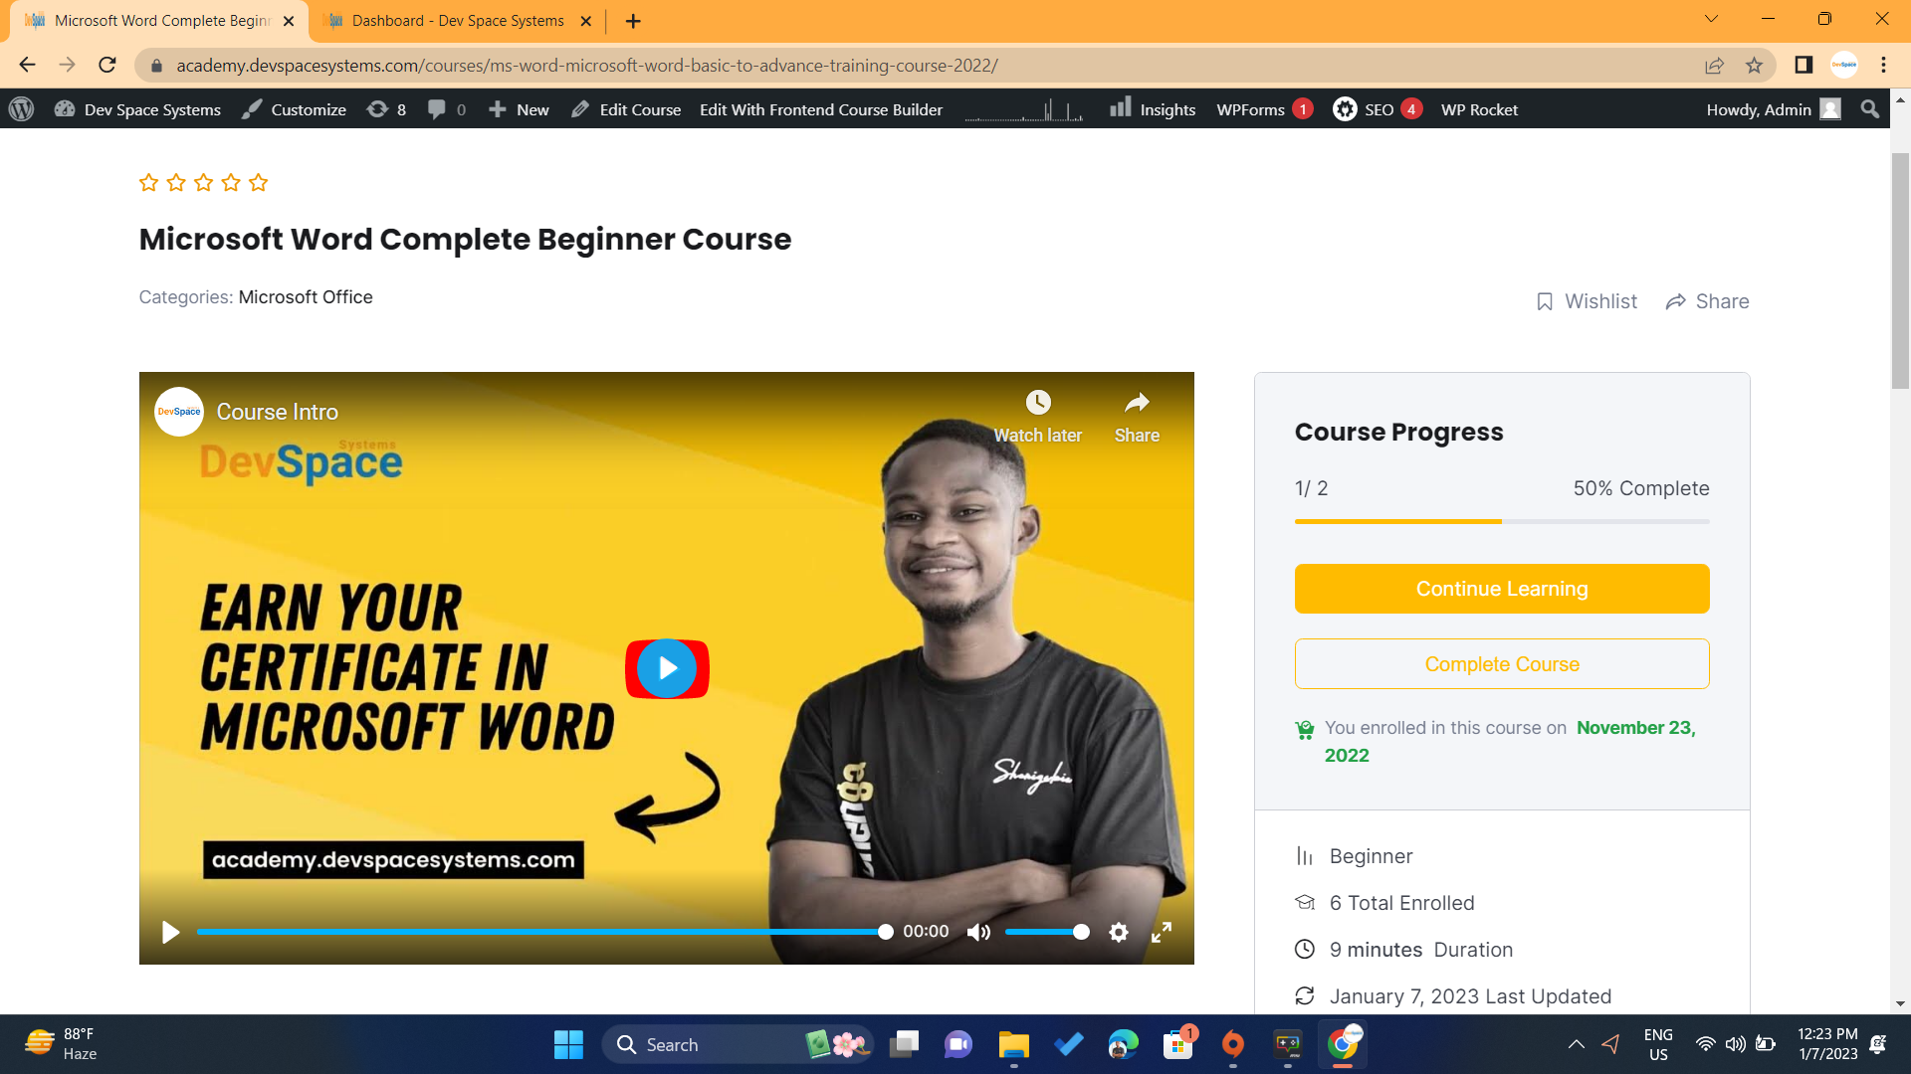
Task: Enter fullscreen mode on the video
Action: point(1162,932)
